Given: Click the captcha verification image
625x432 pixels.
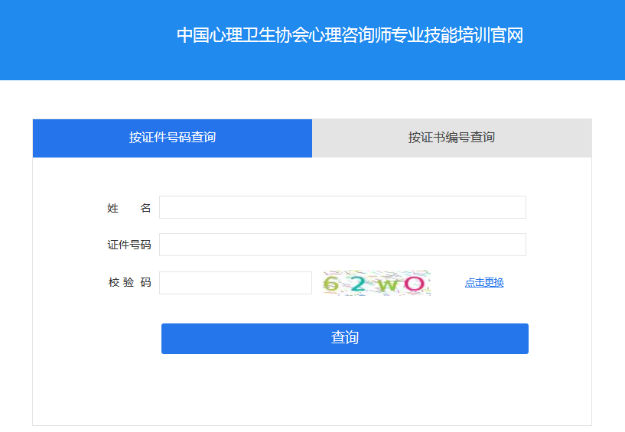Looking at the screenshot, I should pos(376,283).
